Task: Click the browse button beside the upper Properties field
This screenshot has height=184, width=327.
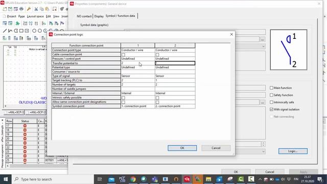Action: pos(262,39)
